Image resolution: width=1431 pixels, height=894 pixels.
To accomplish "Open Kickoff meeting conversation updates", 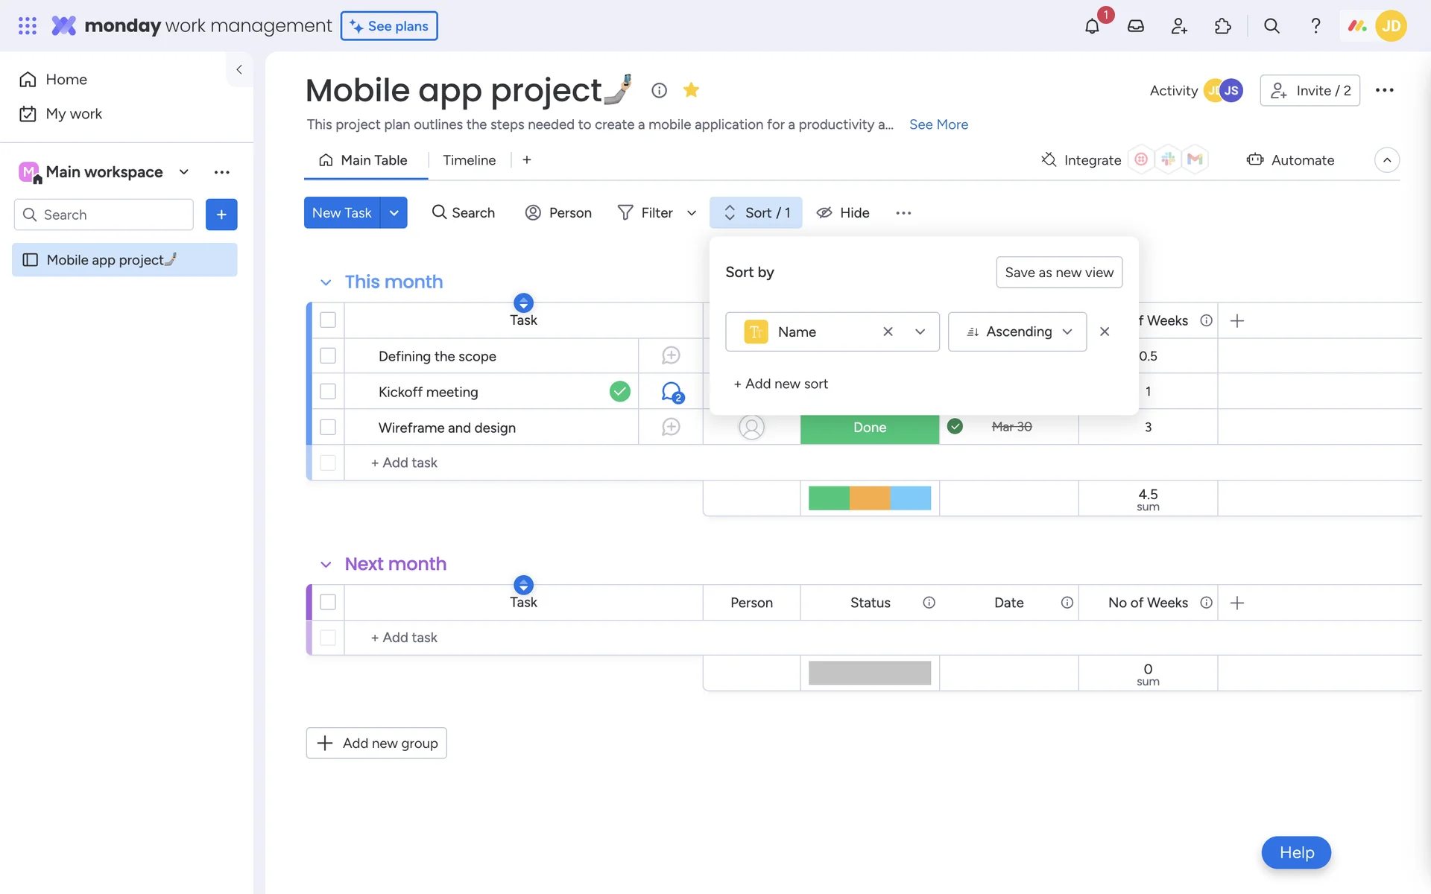I will [672, 392].
